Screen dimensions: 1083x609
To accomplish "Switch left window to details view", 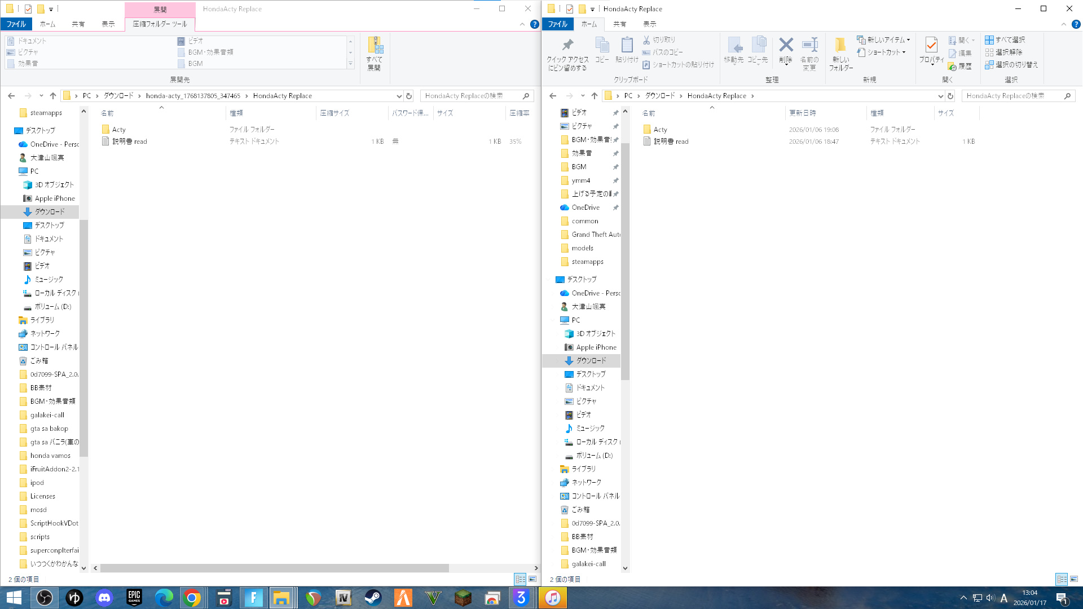I will (x=520, y=579).
